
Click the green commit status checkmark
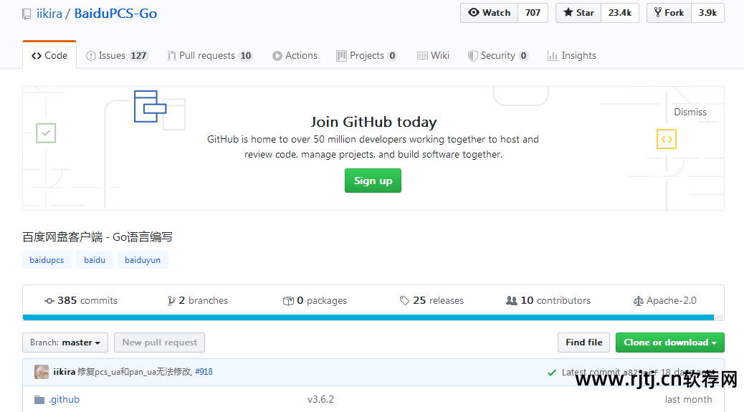pos(551,373)
